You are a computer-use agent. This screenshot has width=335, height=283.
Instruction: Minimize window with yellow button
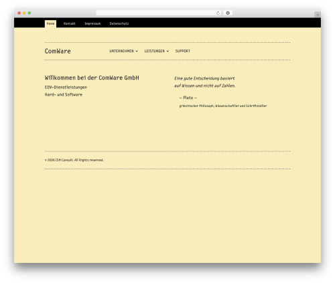point(24,13)
